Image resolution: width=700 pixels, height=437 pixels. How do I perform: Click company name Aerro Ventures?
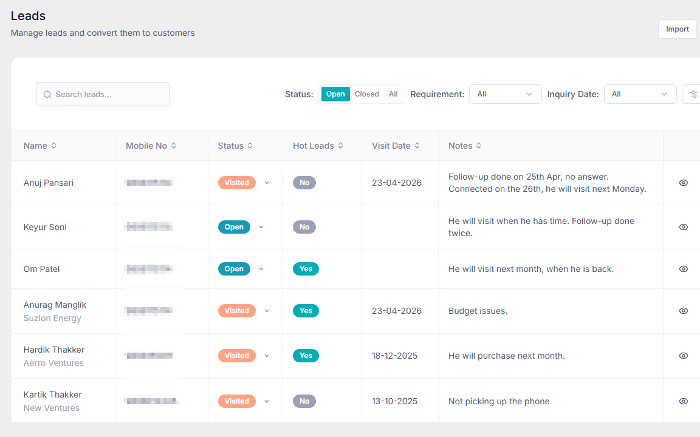point(53,364)
